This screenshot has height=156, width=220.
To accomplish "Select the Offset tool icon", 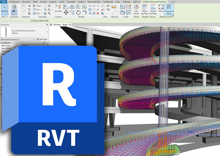I will click(72, 7).
